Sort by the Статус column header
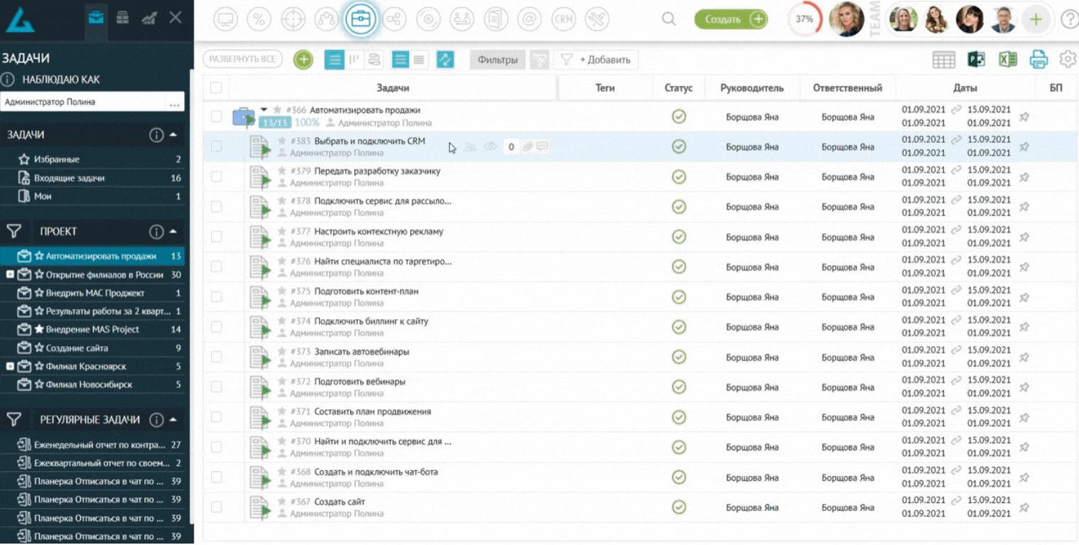Screen dimensions: 1079x545 pos(678,88)
